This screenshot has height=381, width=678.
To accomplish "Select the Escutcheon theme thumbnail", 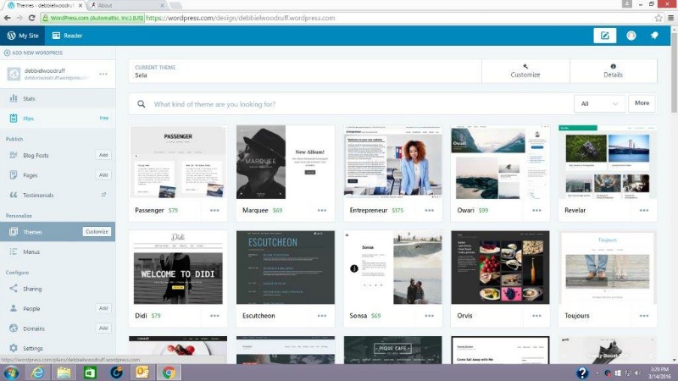I will [286, 268].
